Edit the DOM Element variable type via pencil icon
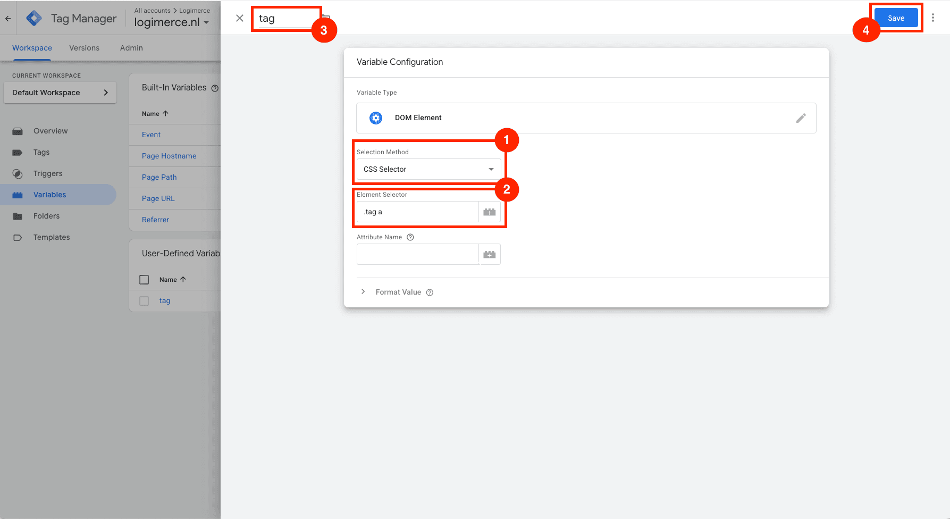The image size is (950, 519). pos(801,118)
